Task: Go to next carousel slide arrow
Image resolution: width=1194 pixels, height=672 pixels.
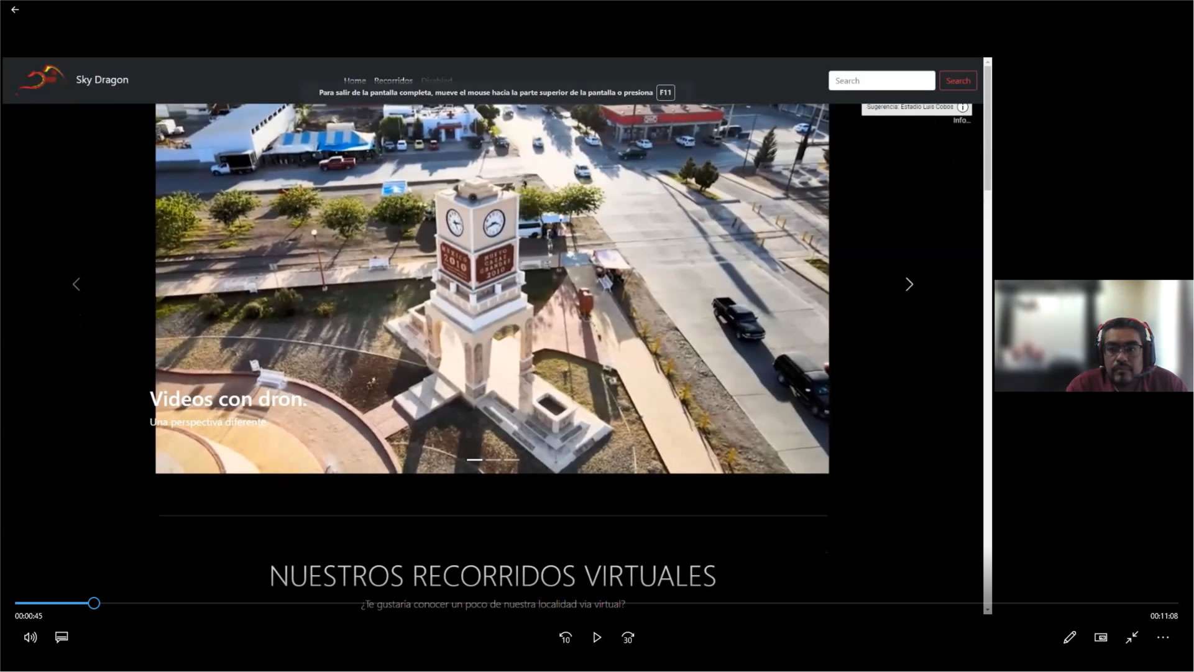Action: pyautogui.click(x=909, y=285)
